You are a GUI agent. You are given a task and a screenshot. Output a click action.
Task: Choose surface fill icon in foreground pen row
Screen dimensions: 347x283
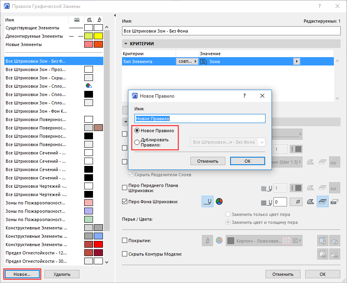[334, 188]
